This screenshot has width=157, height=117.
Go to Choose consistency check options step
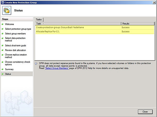pyautogui.click(x=16, y=63)
